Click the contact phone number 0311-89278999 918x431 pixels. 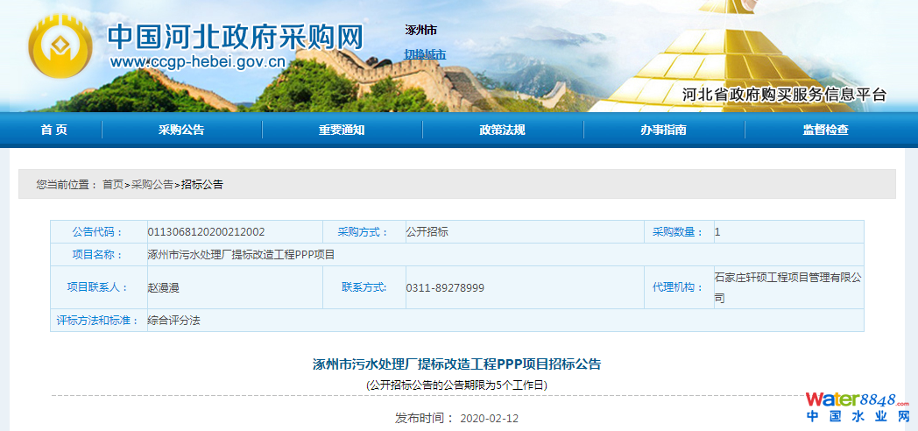(445, 288)
